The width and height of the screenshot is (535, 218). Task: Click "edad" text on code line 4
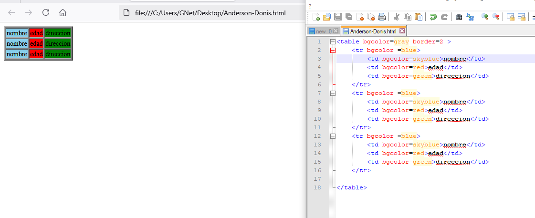pos(436,67)
